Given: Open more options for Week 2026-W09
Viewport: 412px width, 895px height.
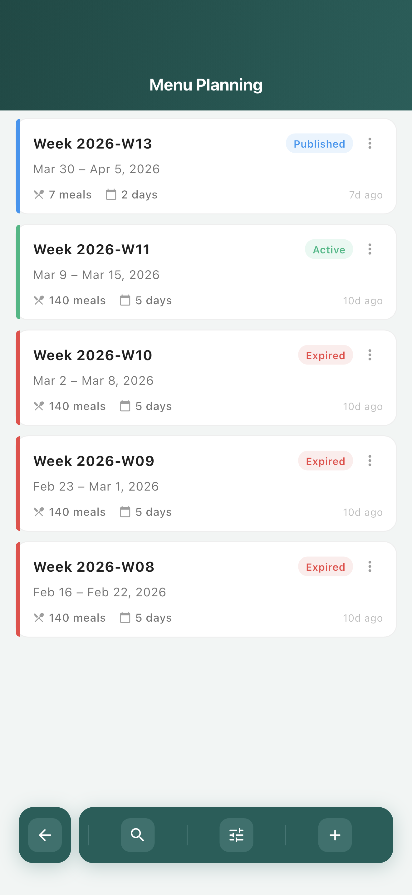Looking at the screenshot, I should [x=370, y=461].
